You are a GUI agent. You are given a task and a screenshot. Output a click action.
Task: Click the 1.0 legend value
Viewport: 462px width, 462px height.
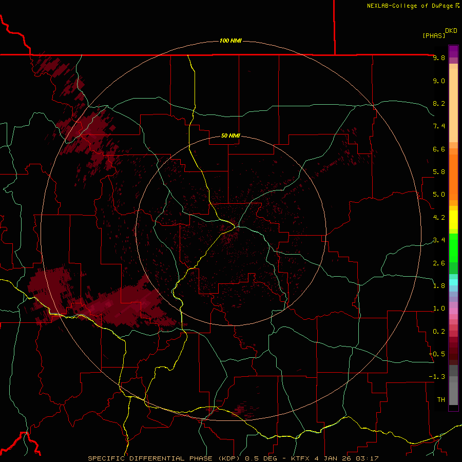[439, 309]
